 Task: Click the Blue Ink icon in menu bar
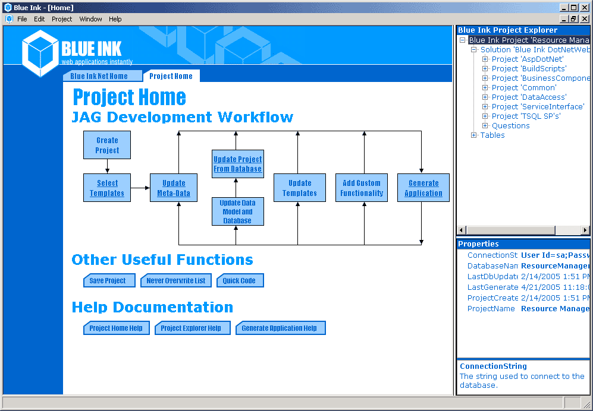(x=8, y=19)
